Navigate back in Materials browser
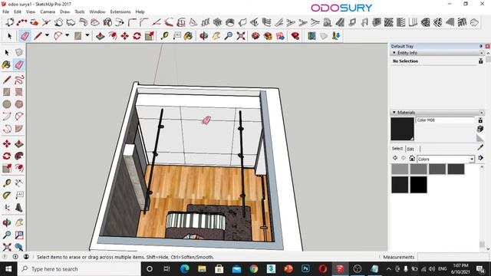 (395, 159)
